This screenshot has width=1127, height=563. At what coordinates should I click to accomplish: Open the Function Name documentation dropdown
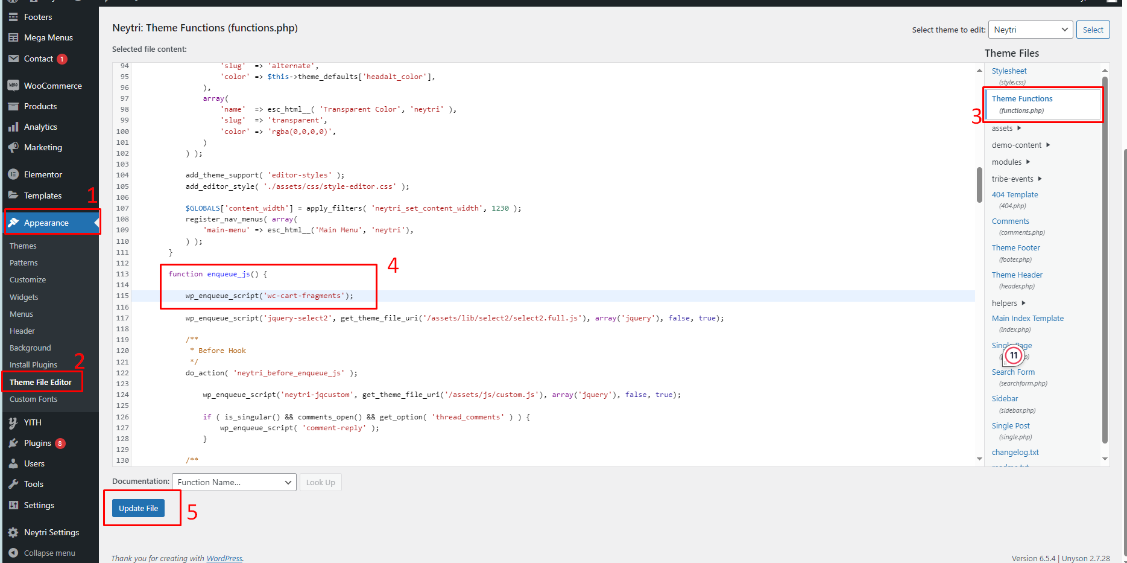tap(234, 482)
